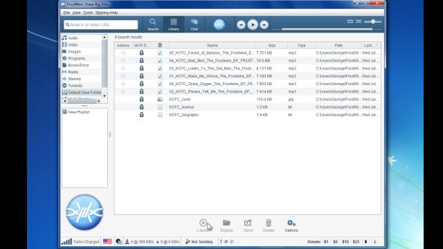This screenshot has height=249, width=443.
Task: Expand actions for 05_KOTC_Forest_of_Babylon track
Action: pyautogui.click(x=123, y=53)
